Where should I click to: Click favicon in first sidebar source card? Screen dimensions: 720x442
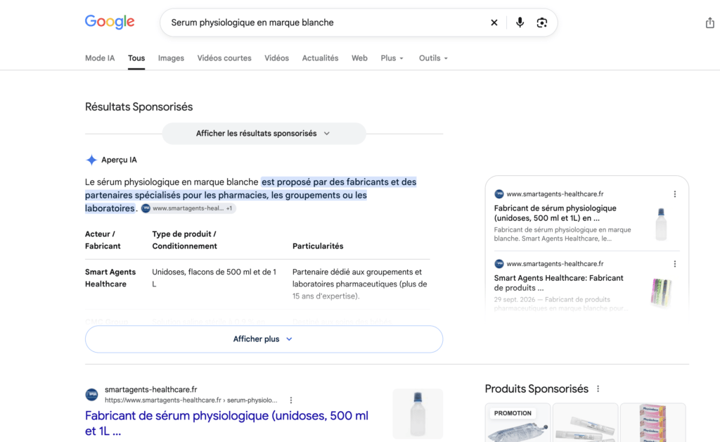(x=499, y=194)
